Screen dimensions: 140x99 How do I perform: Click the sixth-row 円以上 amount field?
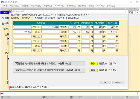coord(23,51)
